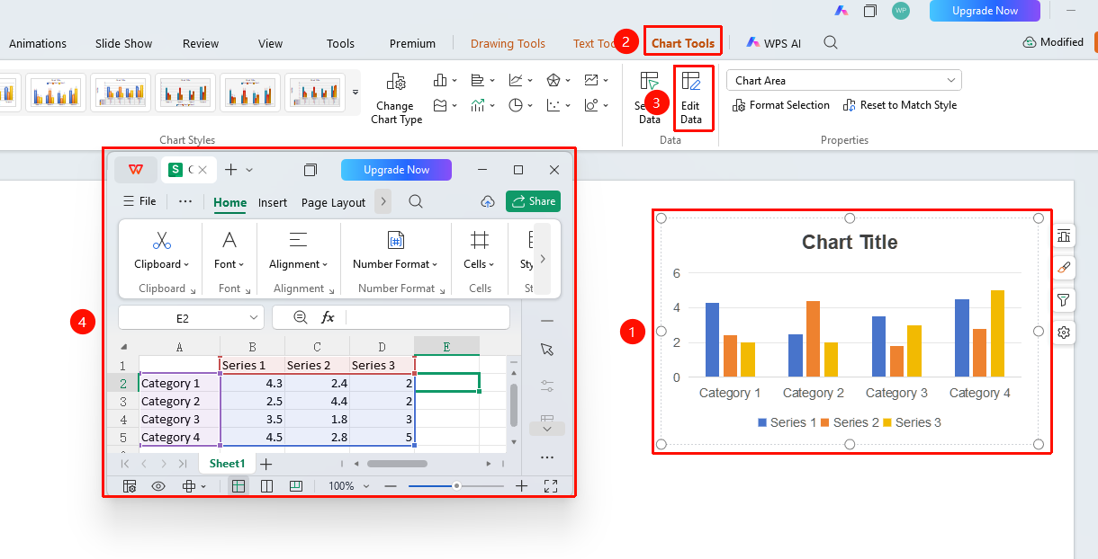The width and height of the screenshot is (1098, 559).
Task: Open the File menu in spreadsheet
Action: tap(139, 201)
